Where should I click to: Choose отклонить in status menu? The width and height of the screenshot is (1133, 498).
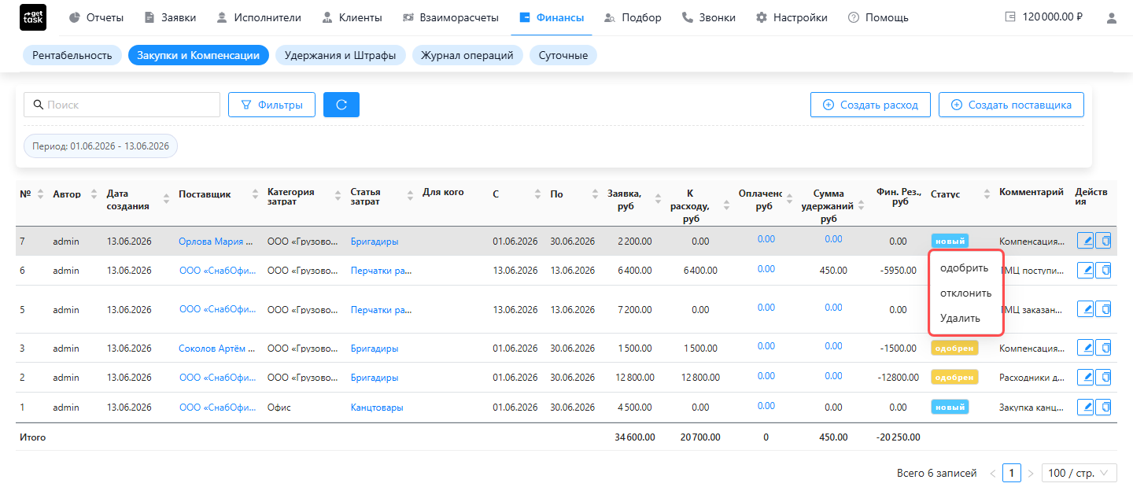pos(965,293)
